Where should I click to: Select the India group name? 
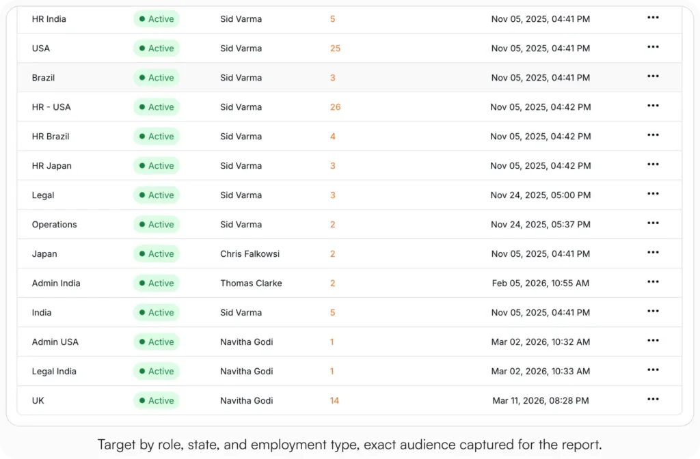[42, 313]
